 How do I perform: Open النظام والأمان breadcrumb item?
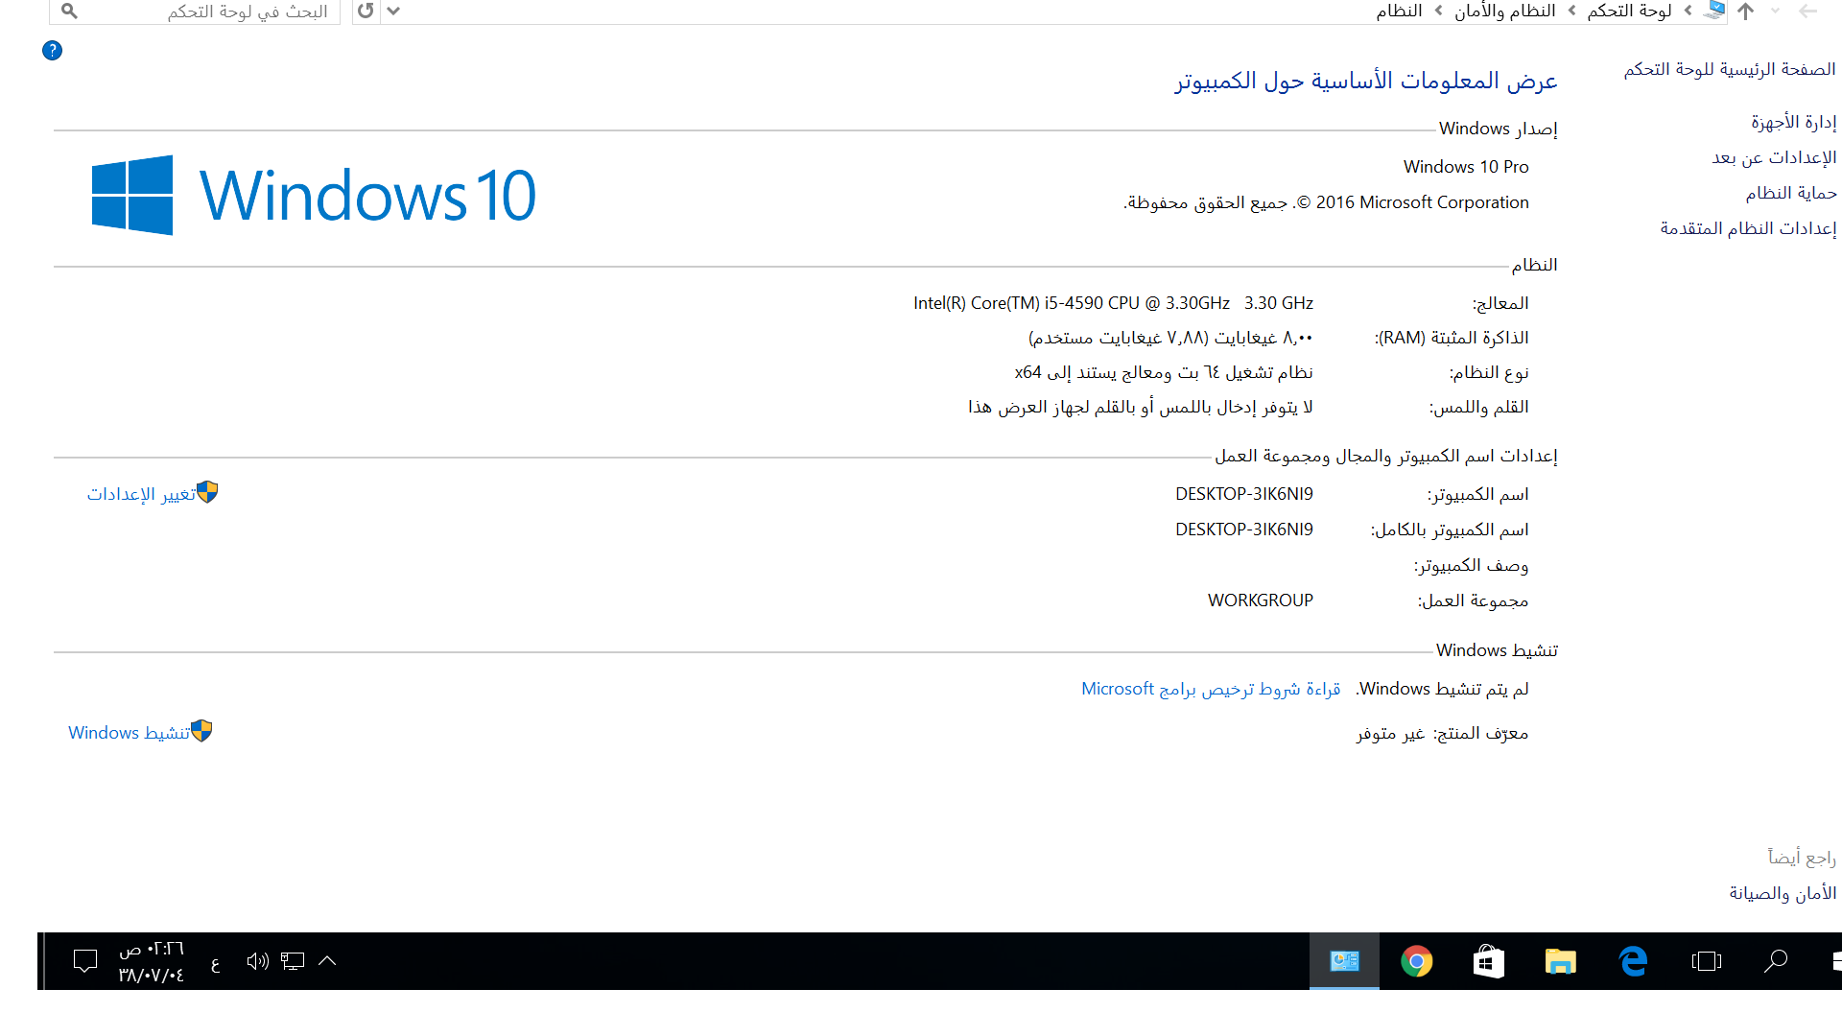click(x=1505, y=11)
